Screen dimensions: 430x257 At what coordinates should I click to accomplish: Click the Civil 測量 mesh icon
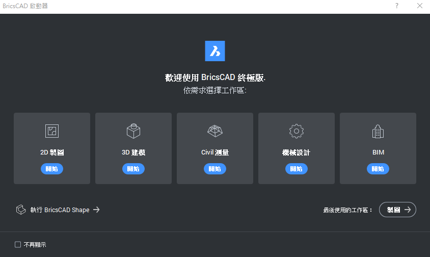tap(215, 131)
